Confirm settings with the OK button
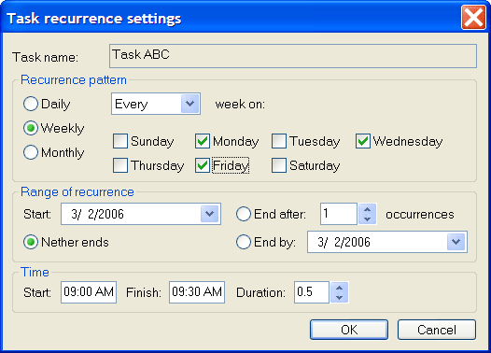 (349, 330)
